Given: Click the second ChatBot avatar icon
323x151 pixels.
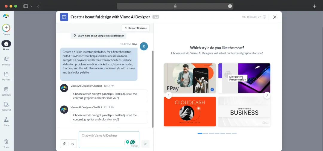Looking at the screenshot, I should pos(64,109).
